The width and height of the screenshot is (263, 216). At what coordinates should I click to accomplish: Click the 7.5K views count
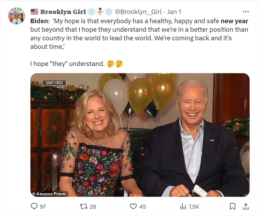(194, 207)
